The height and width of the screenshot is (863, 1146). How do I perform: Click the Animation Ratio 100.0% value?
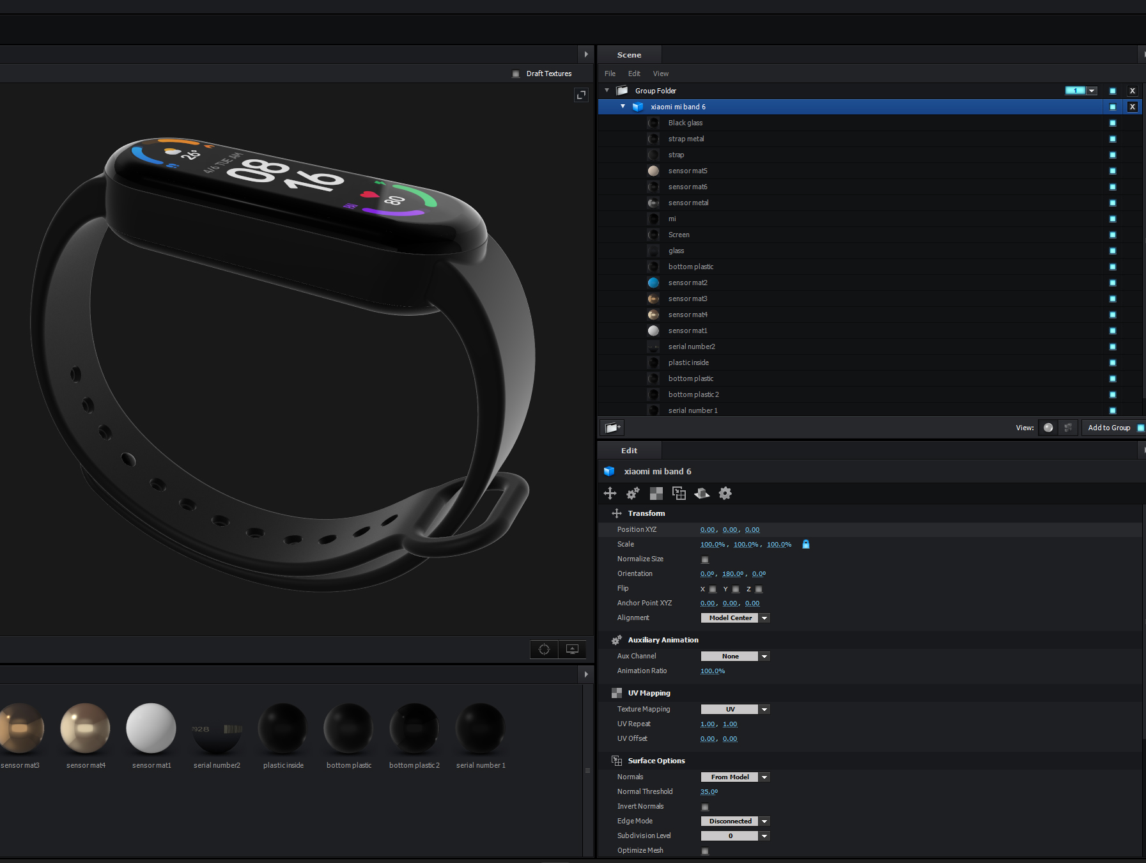[x=713, y=671]
